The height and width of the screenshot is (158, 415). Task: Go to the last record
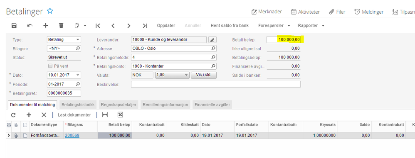point(145,26)
